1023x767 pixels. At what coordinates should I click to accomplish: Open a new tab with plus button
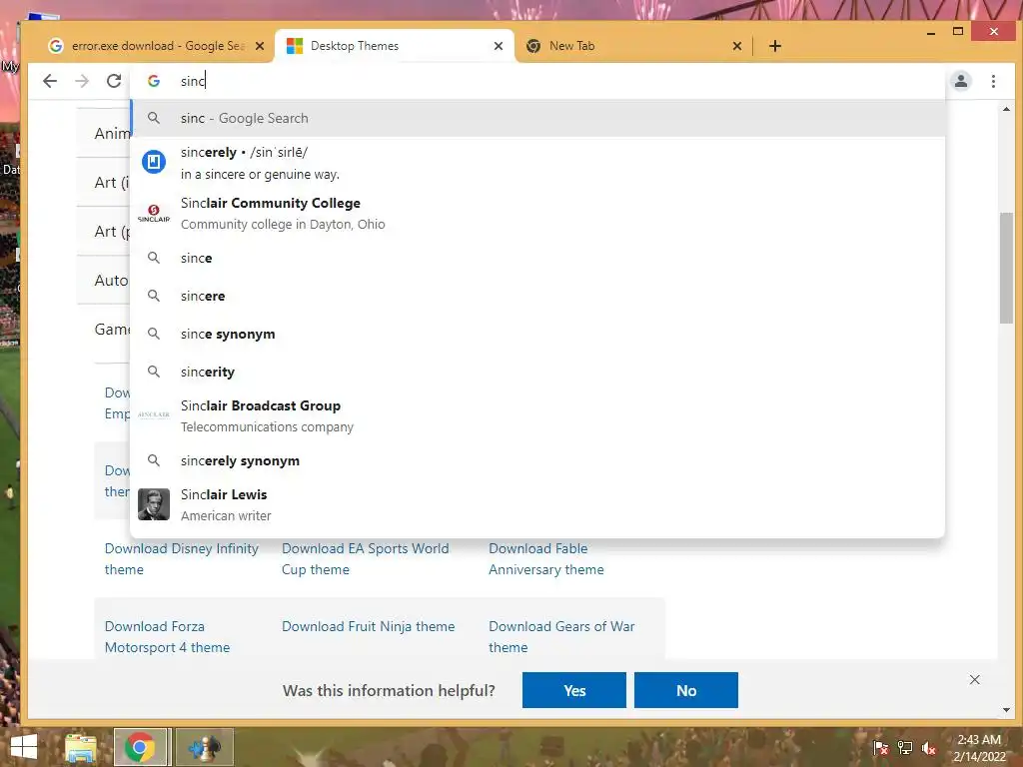pos(774,46)
